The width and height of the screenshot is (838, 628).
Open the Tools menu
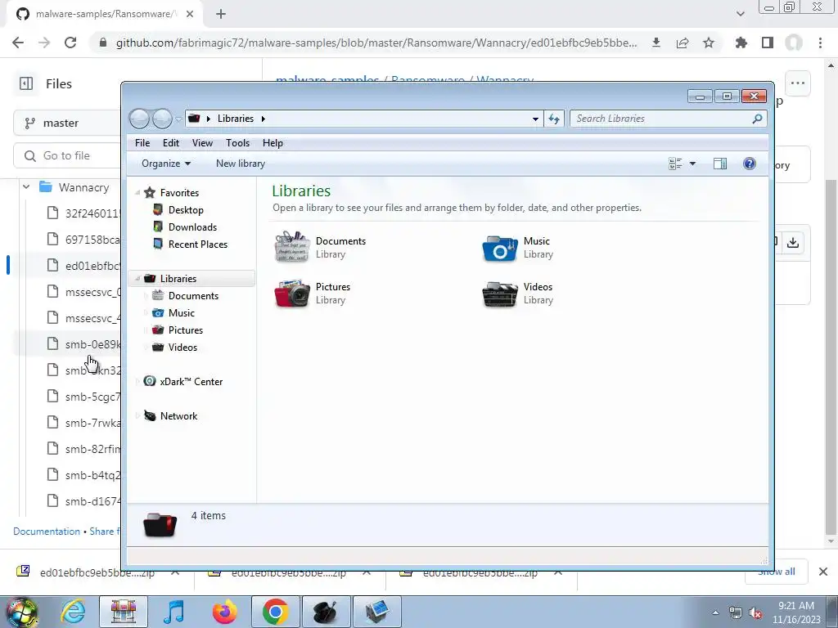(237, 143)
